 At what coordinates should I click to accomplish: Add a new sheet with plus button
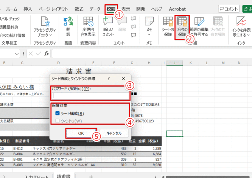(x=91, y=176)
